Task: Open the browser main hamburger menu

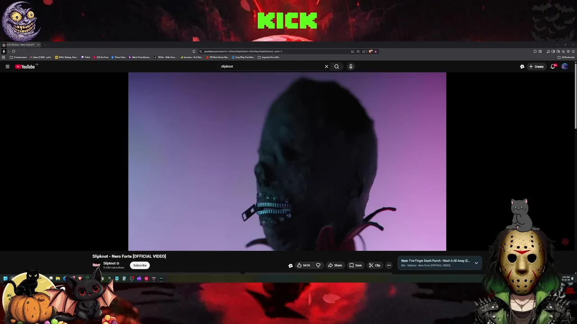Action: tap(573, 51)
